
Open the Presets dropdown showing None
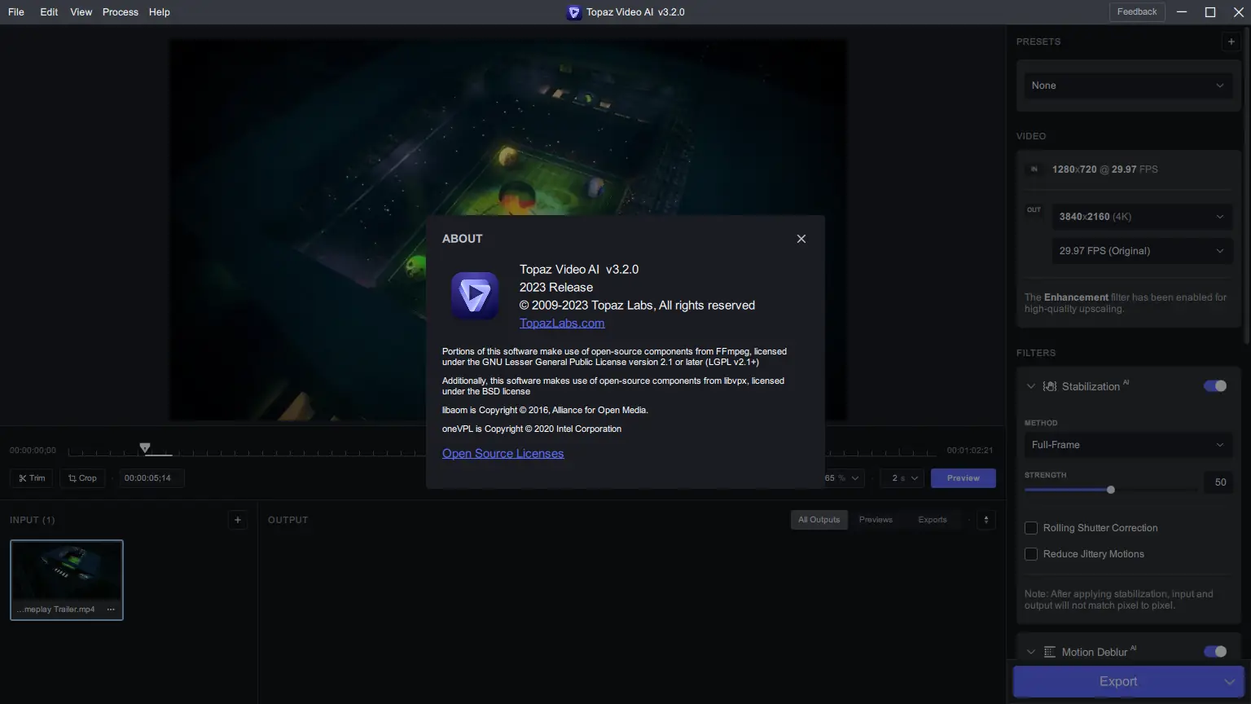pos(1128,86)
